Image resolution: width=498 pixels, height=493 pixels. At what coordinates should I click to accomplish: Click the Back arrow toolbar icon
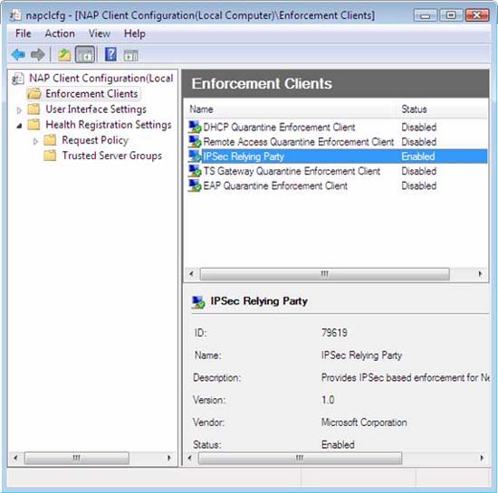[18, 54]
